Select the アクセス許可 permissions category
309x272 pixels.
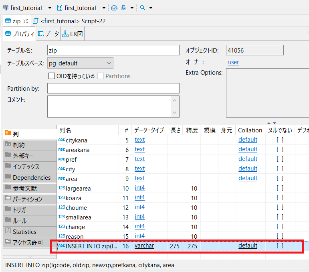[x=30, y=242]
